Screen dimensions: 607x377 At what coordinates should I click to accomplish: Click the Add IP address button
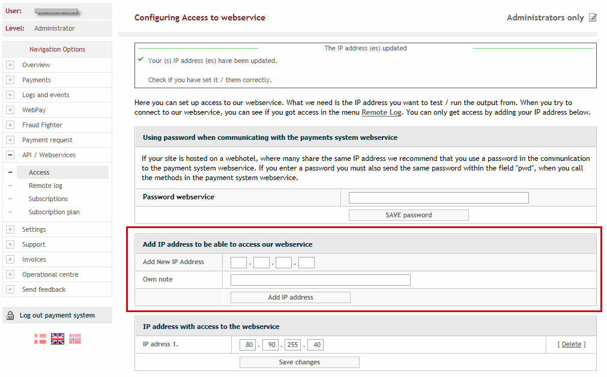click(290, 297)
